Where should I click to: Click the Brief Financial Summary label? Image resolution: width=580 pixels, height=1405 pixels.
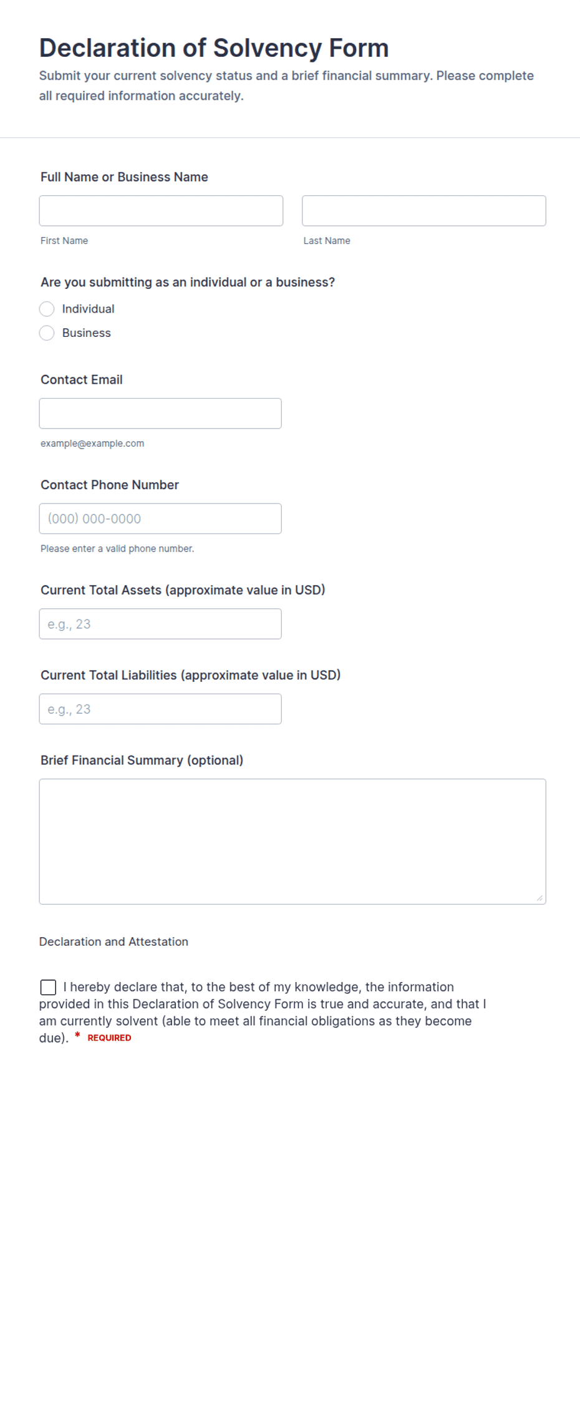point(142,761)
